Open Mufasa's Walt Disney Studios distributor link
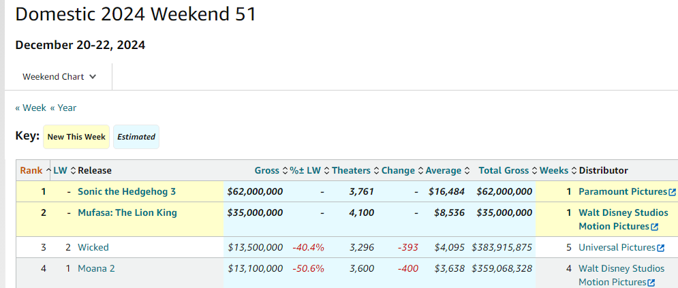 [623, 220]
